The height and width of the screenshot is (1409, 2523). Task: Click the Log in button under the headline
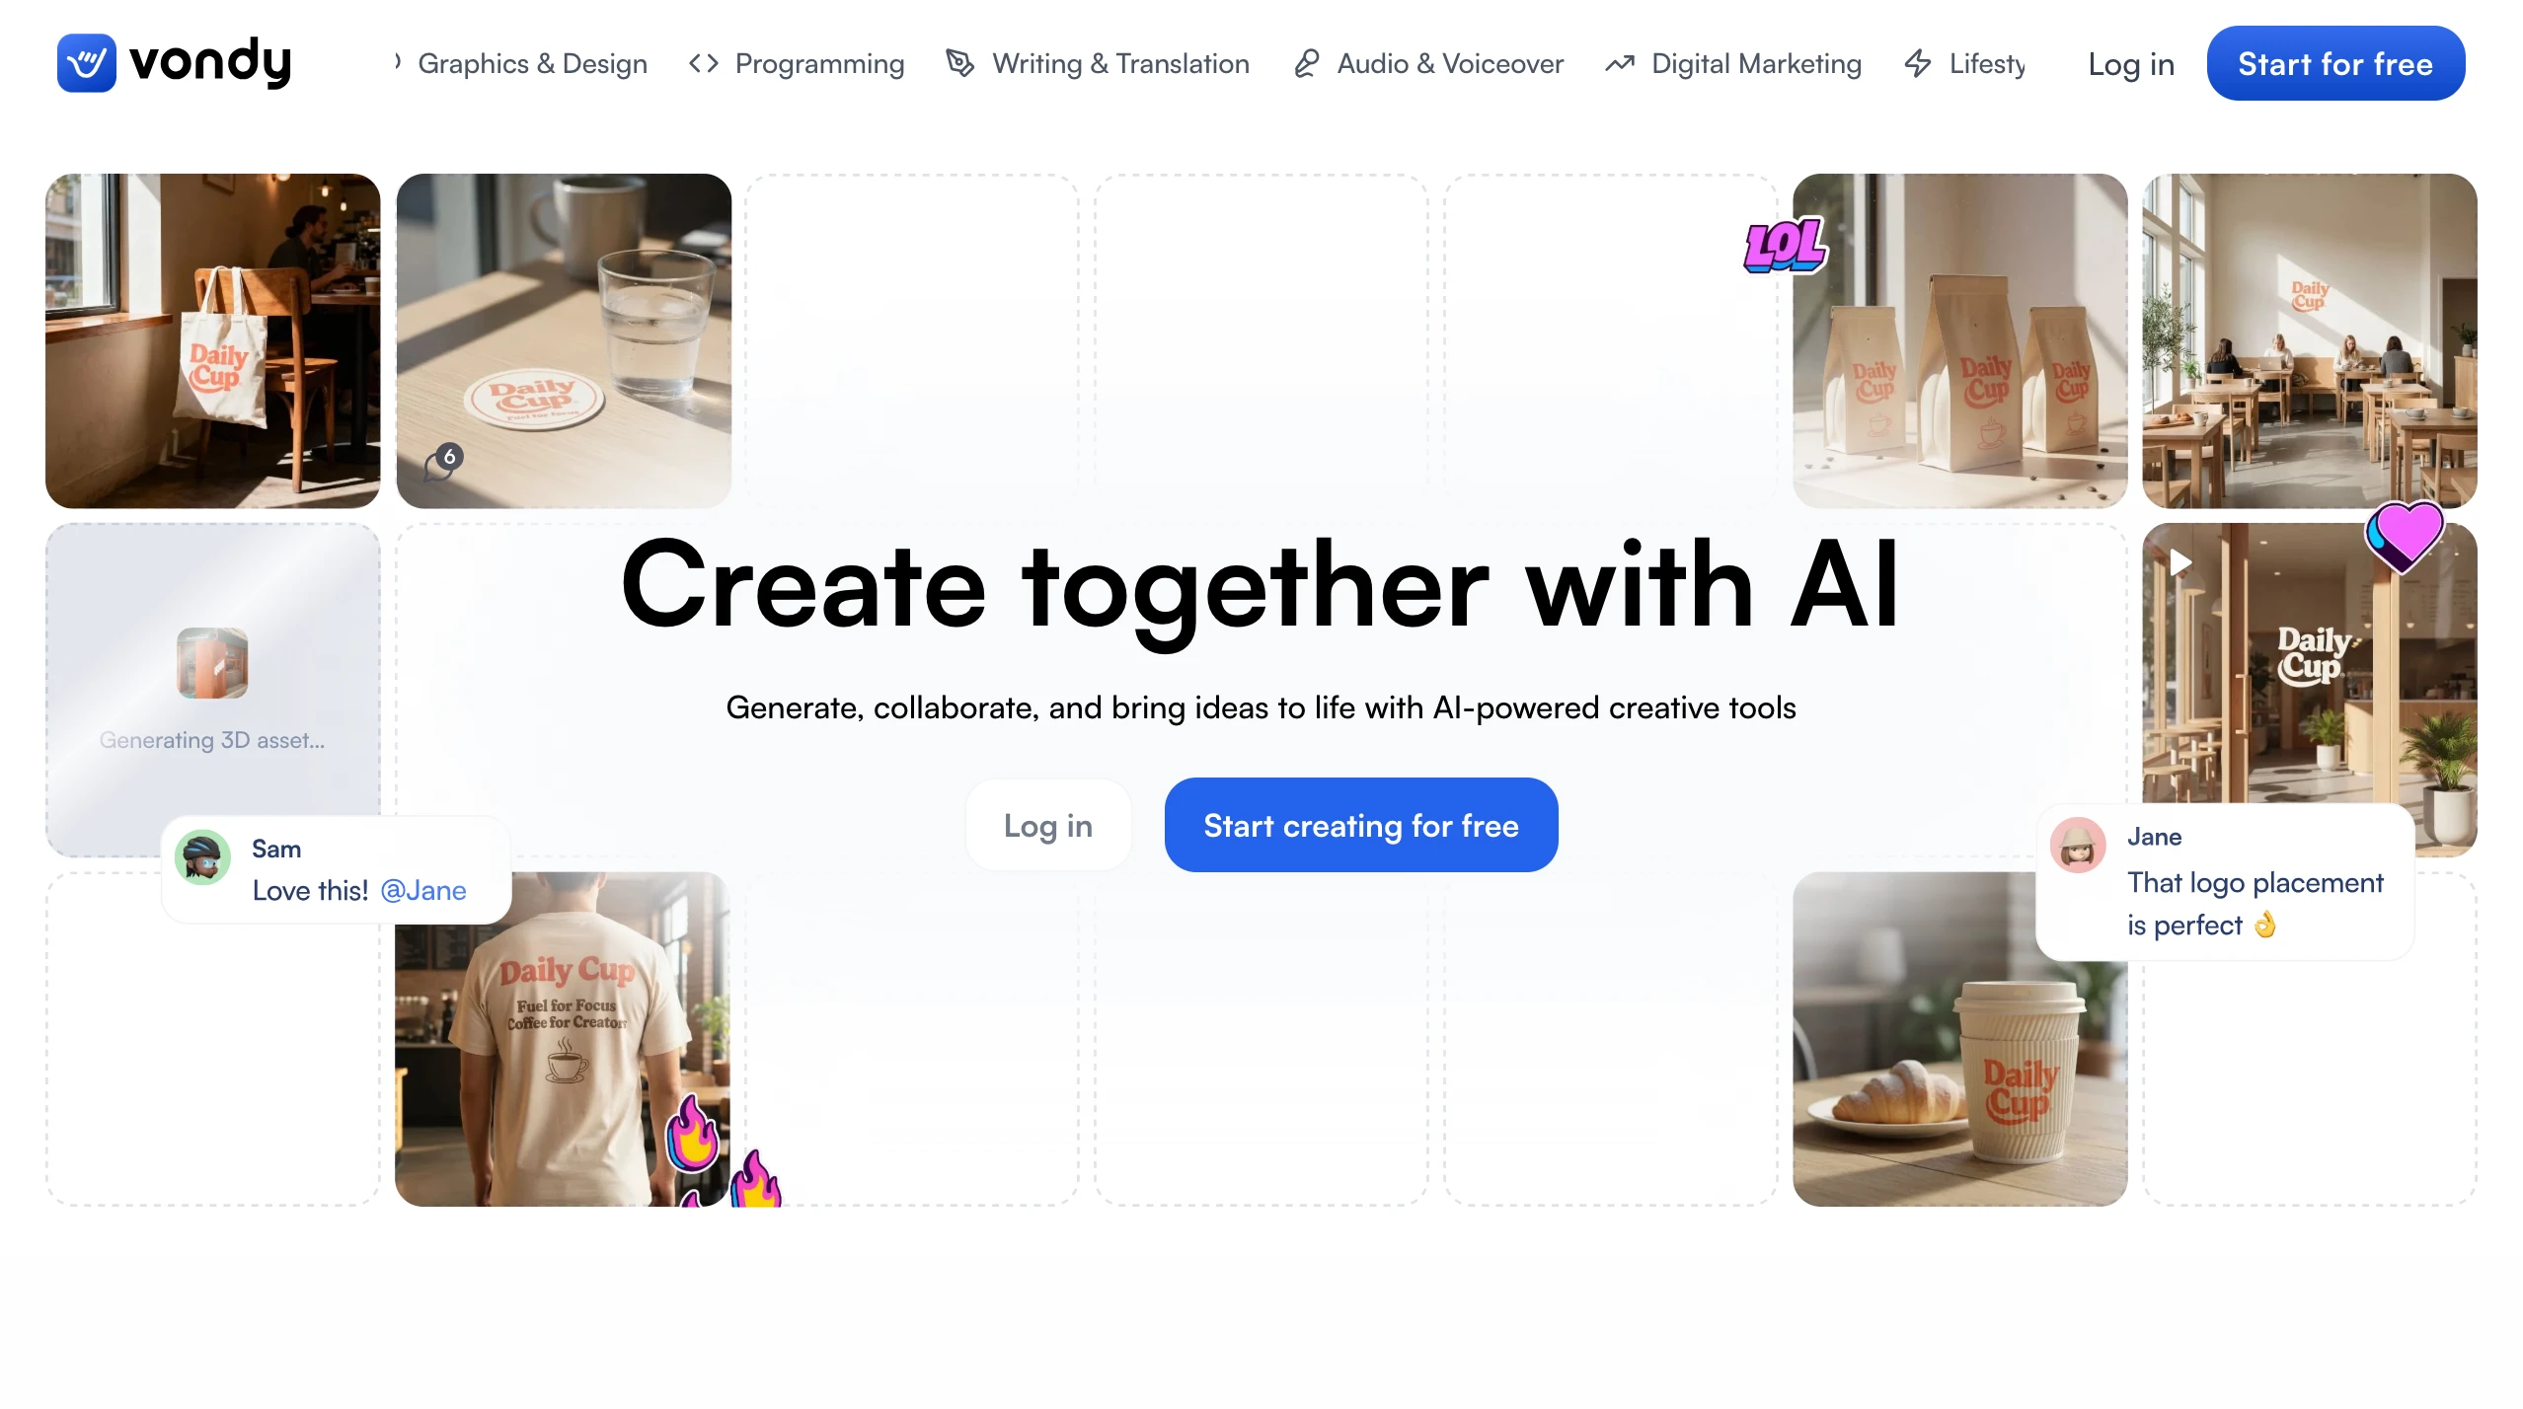(x=1048, y=825)
